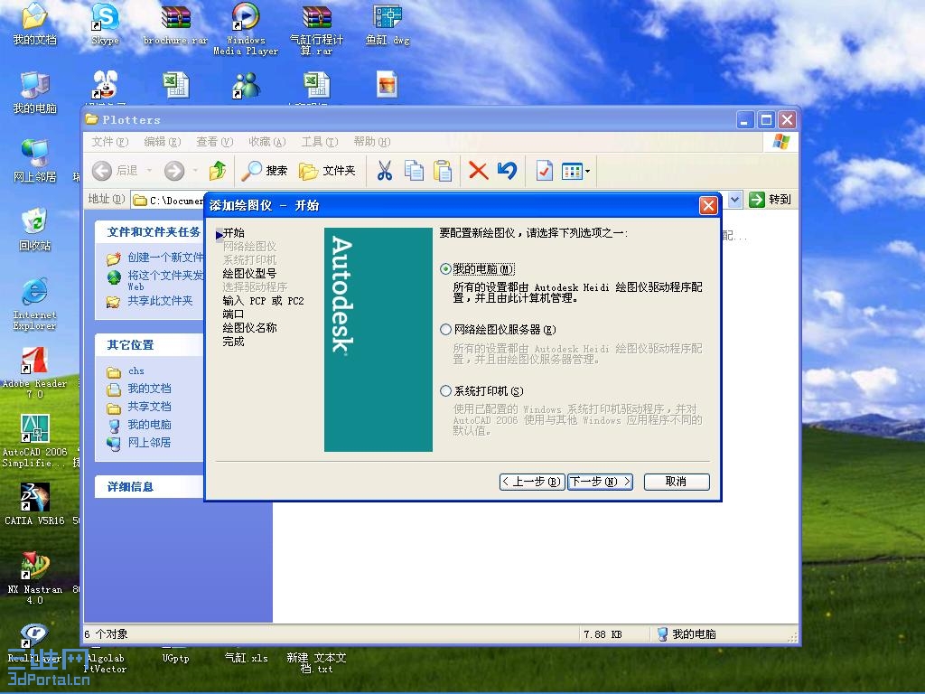925x694 pixels.
Task: Click the Paste clipboard icon
Action: 443,171
